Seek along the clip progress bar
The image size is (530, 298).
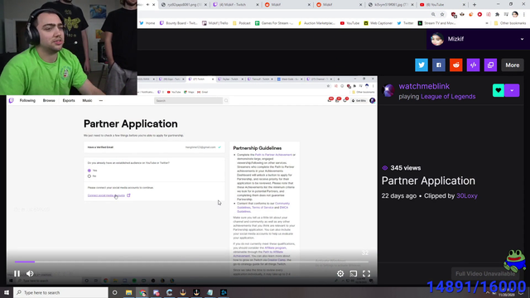[x=191, y=262]
